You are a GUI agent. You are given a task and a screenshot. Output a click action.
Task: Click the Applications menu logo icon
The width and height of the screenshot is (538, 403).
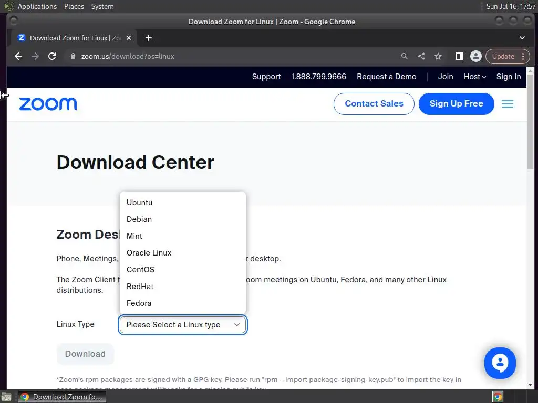pos(8,6)
